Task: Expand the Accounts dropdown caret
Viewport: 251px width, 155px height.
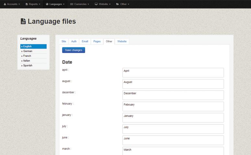Action: (x=19, y=4)
